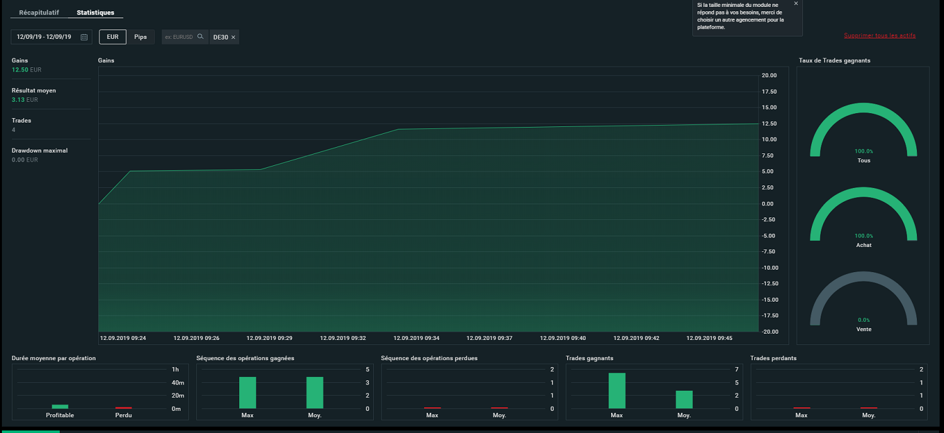Click the gains curve near 09:34 timestamp
The height and width of the screenshot is (433, 944).
398,129
